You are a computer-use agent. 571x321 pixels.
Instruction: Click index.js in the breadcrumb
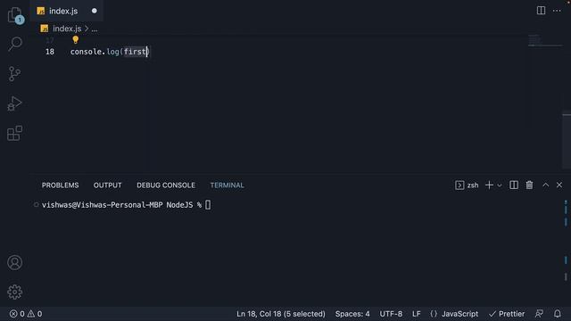(x=67, y=29)
